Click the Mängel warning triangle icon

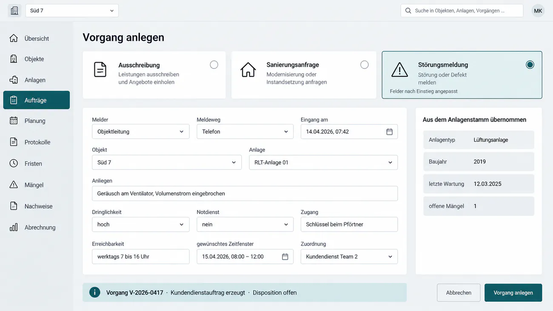[x=14, y=185]
